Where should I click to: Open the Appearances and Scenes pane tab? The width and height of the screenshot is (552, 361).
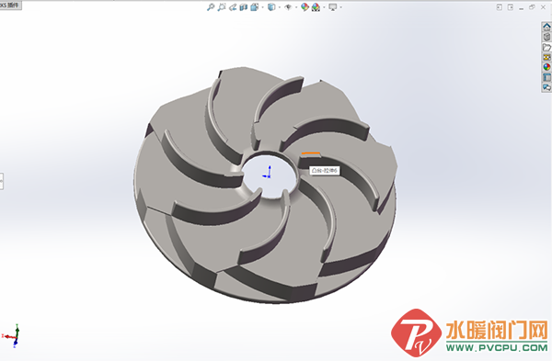click(546, 67)
